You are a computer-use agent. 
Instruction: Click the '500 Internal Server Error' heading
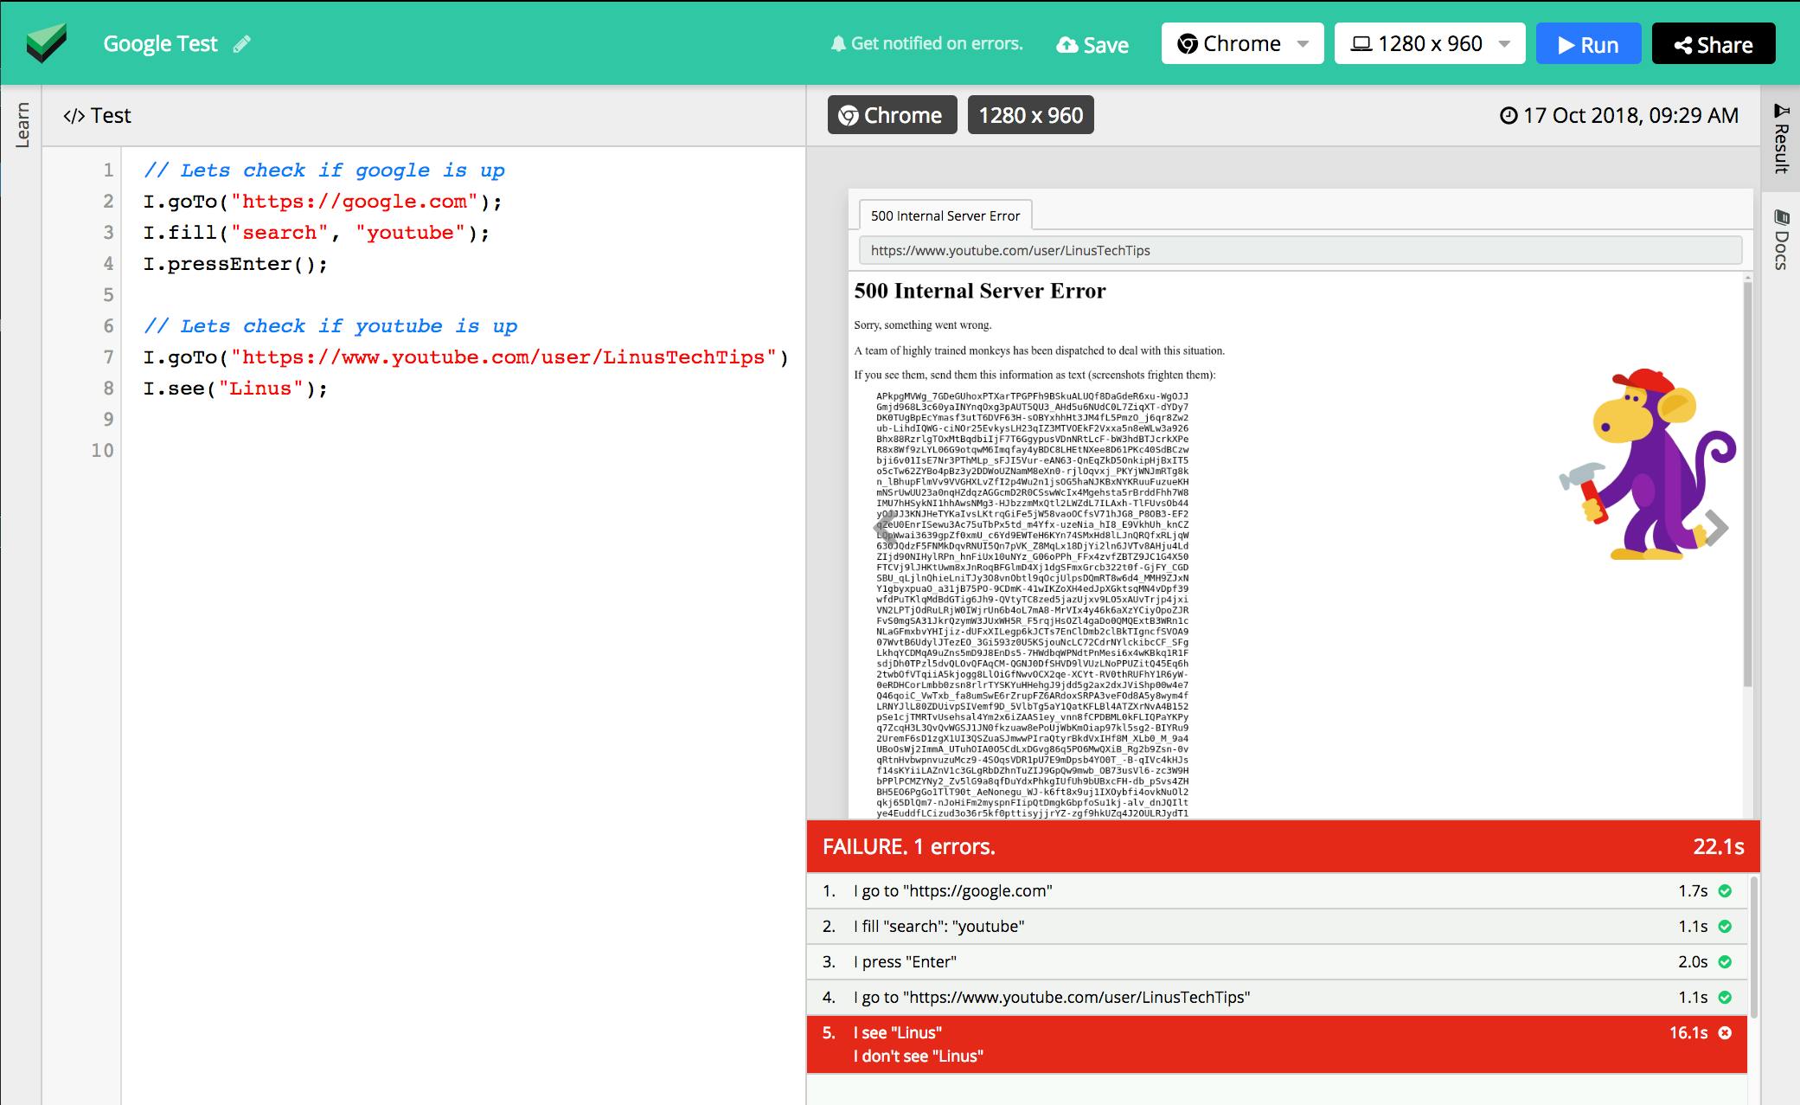click(x=980, y=291)
